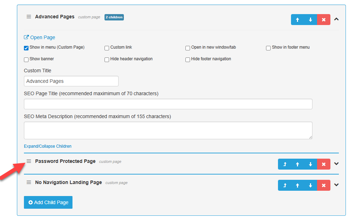Click drag handle for Password Protected Page
The image size is (348, 220).
[x=29, y=161]
